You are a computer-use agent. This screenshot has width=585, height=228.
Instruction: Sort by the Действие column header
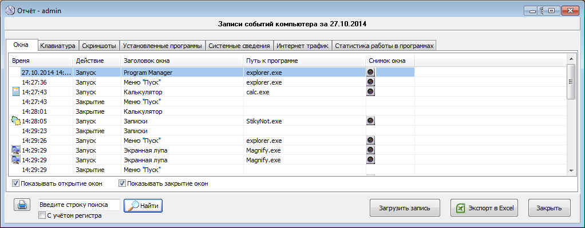tap(97, 61)
